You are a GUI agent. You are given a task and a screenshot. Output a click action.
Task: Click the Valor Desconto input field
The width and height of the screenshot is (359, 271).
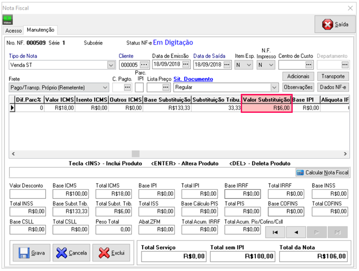pyautogui.click(x=27, y=194)
